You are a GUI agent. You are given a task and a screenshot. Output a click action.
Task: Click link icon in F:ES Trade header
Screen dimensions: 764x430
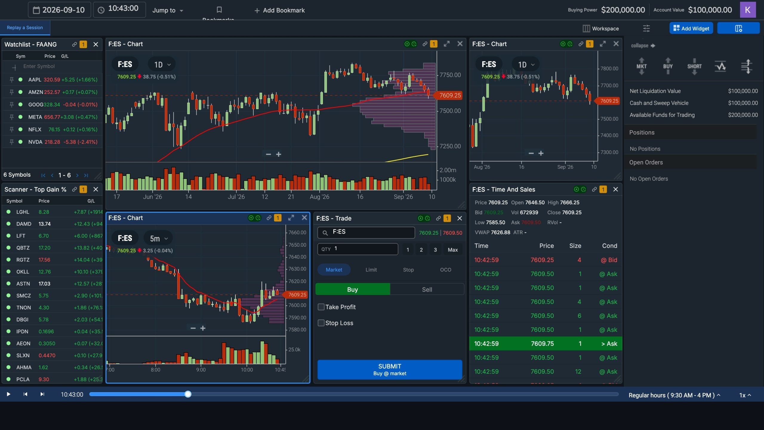pos(438,218)
